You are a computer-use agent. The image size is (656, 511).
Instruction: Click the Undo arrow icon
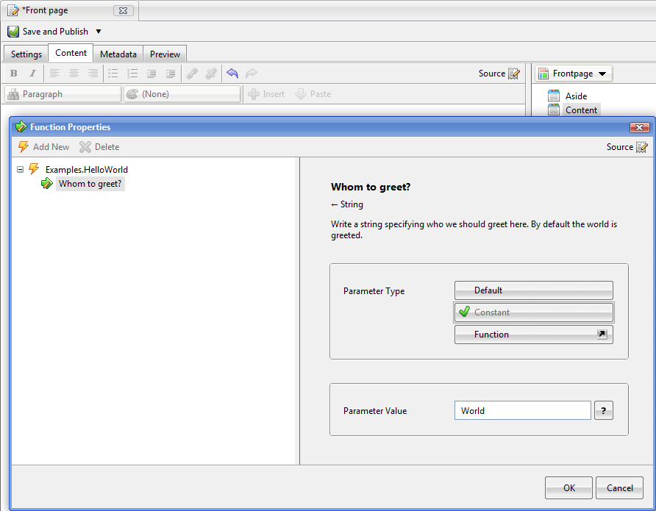click(232, 74)
